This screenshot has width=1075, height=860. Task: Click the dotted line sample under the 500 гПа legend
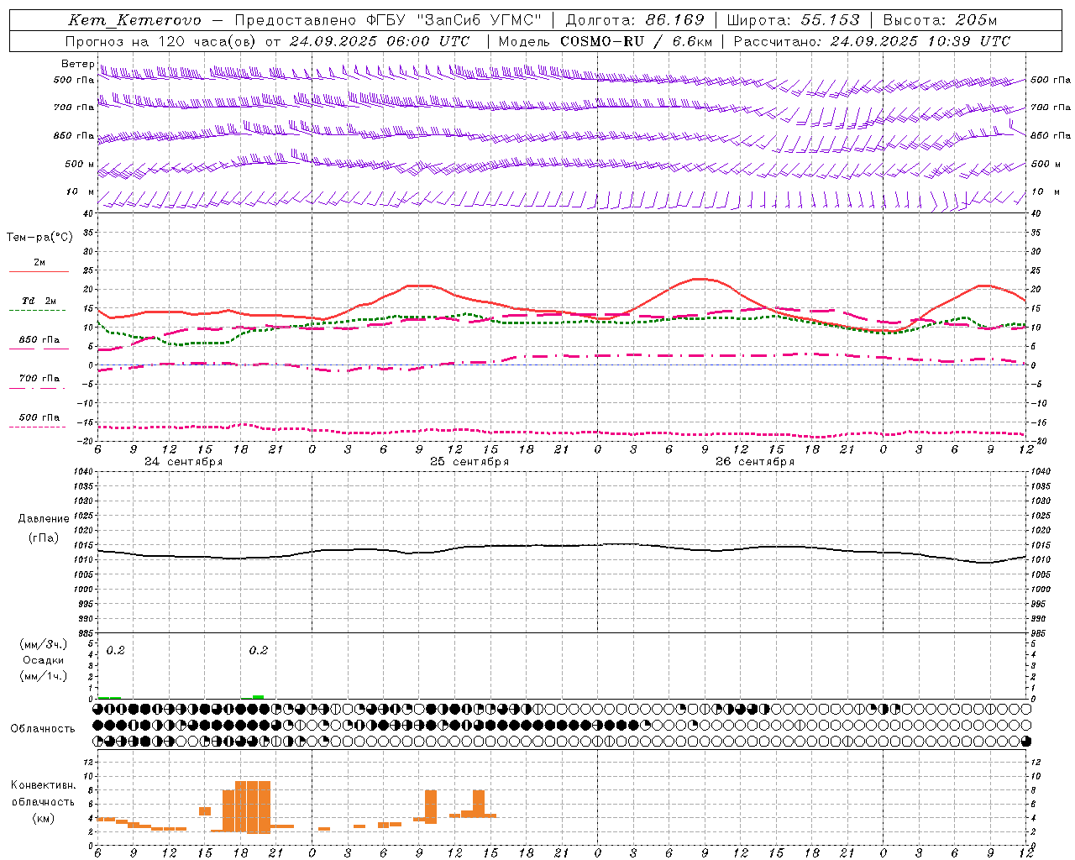tap(39, 427)
